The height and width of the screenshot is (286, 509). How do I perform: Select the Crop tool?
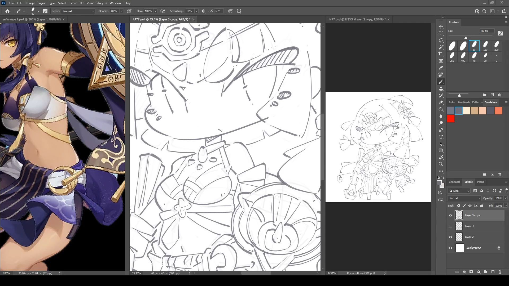(441, 54)
